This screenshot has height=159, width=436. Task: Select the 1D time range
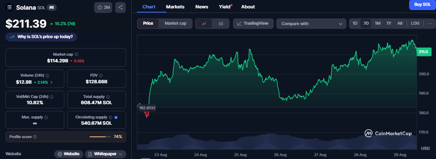(355, 23)
